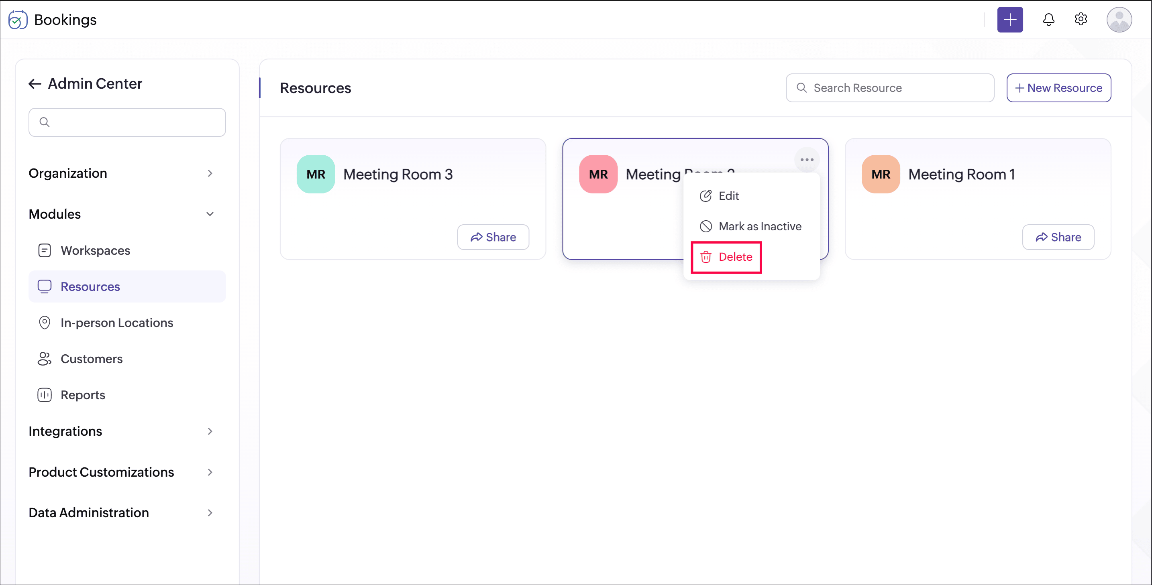Click the New Resource button
The image size is (1152, 585).
click(x=1058, y=88)
